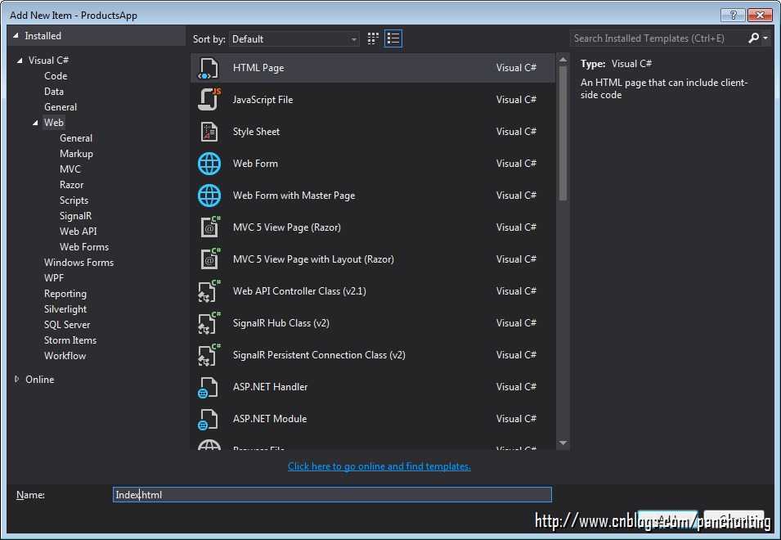Screen dimensions: 781x540
Task: Select Scripts category
Action: click(74, 200)
